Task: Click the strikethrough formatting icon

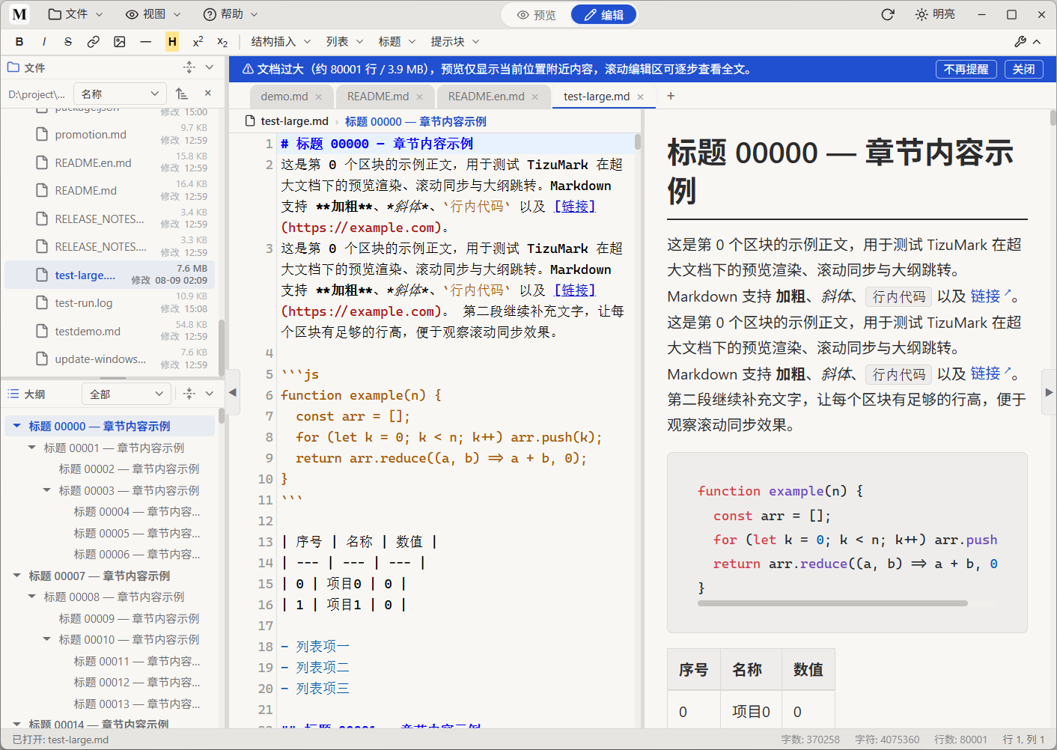Action: coord(68,42)
